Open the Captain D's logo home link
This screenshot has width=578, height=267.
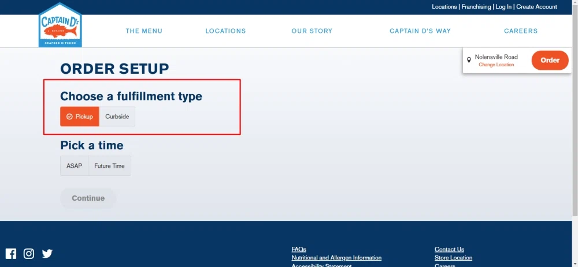point(60,25)
